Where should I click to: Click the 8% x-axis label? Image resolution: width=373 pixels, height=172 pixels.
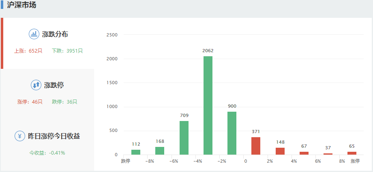click(342, 161)
